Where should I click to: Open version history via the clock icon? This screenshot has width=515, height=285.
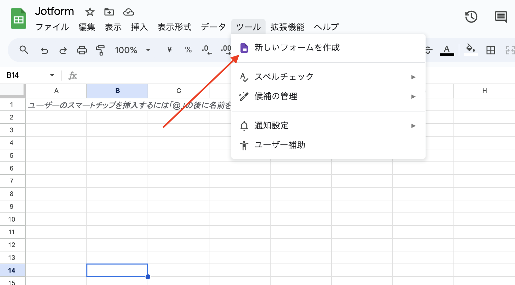point(471,16)
